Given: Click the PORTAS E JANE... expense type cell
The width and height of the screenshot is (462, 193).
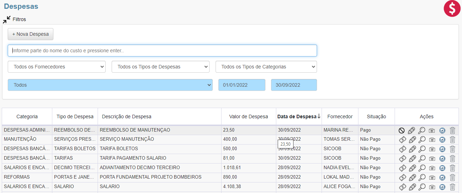Looking at the screenshot, I should coord(75,177).
